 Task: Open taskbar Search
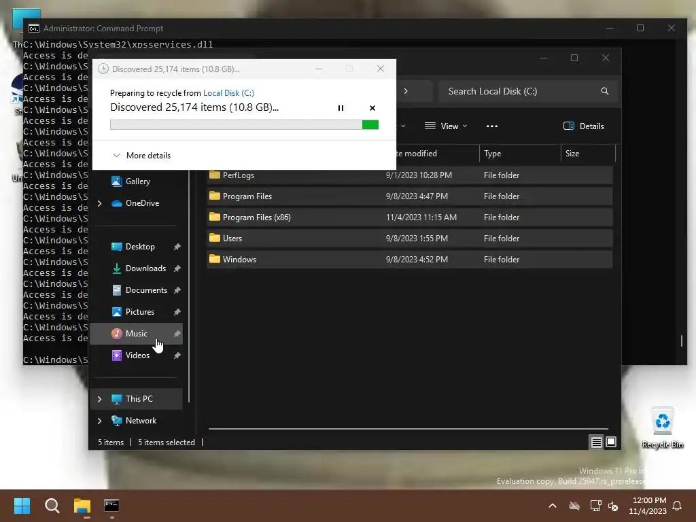[52, 506]
